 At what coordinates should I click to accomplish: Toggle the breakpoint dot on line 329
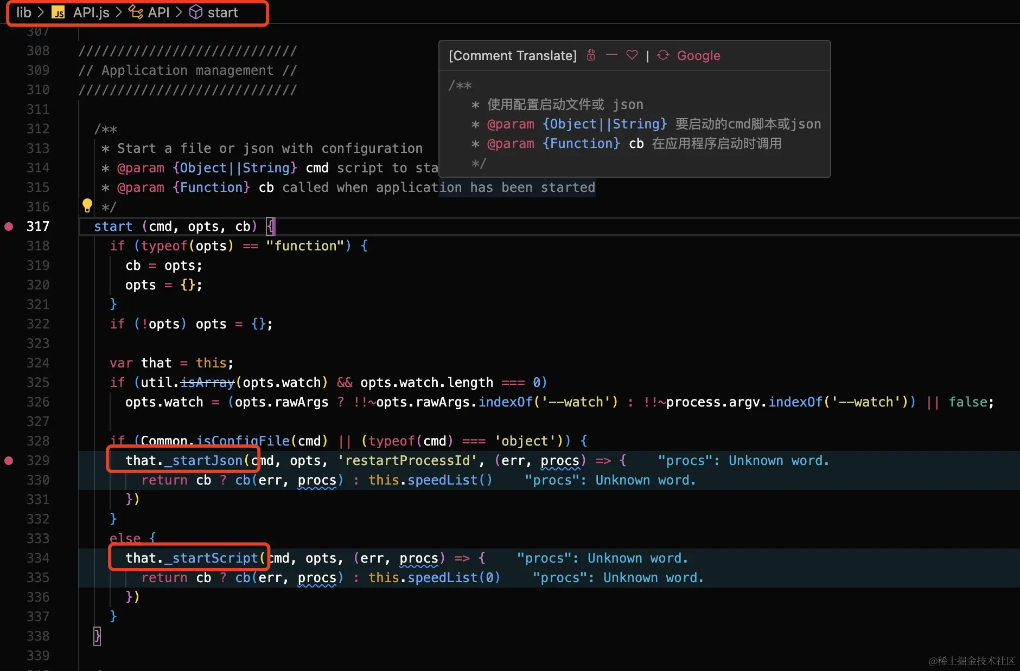click(9, 461)
